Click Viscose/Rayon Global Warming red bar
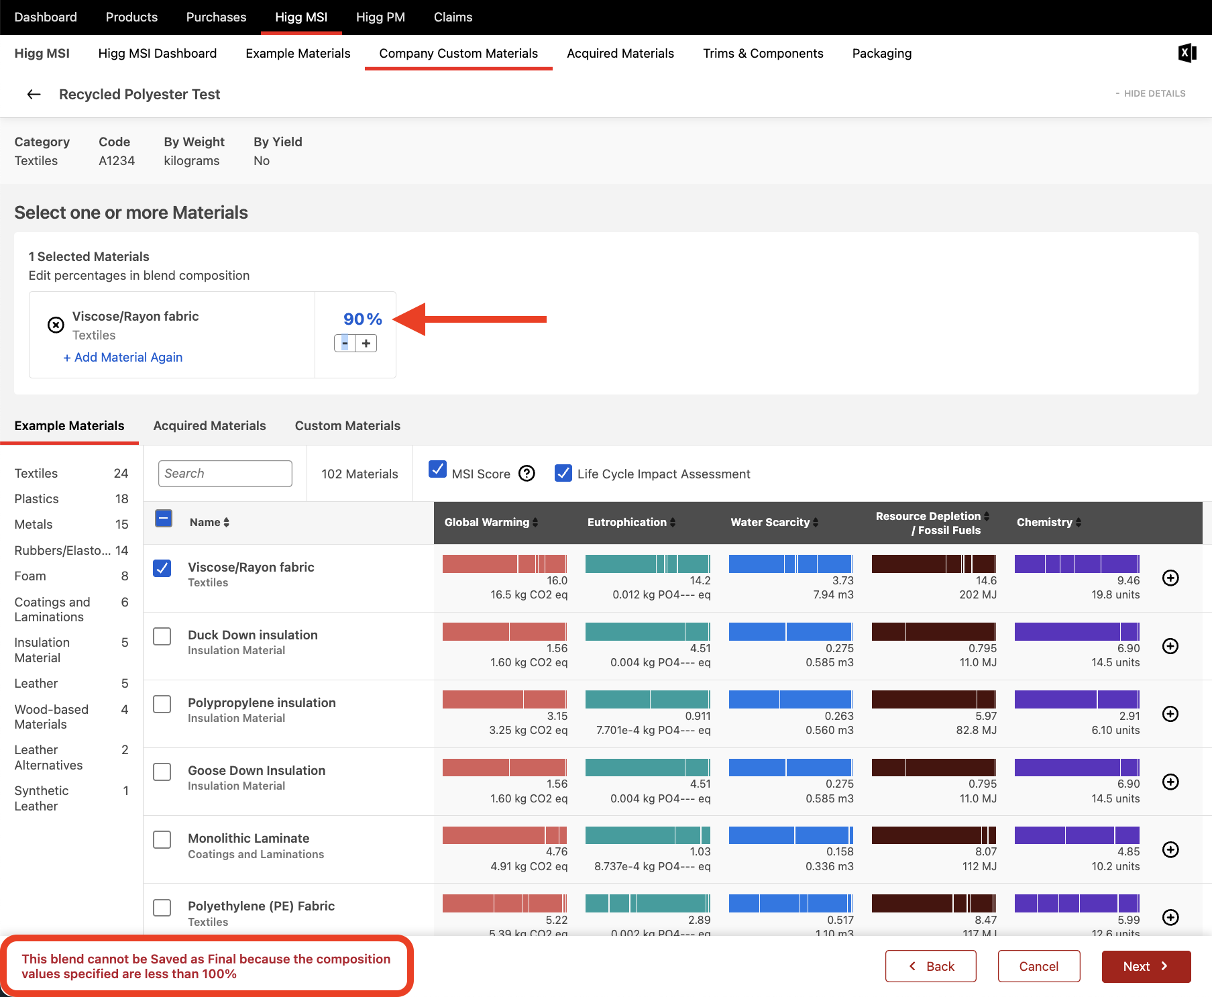 tap(504, 564)
